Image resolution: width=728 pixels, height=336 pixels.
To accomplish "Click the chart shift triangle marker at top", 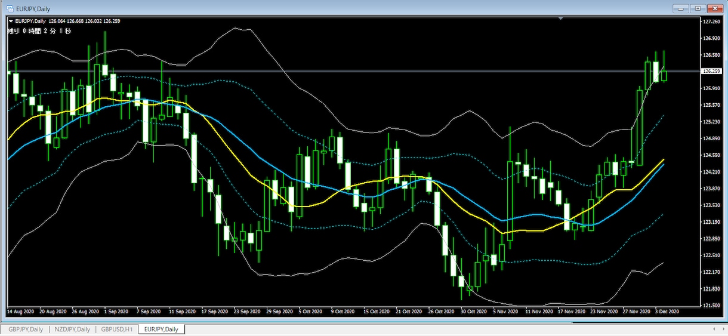I will tap(561, 19).
